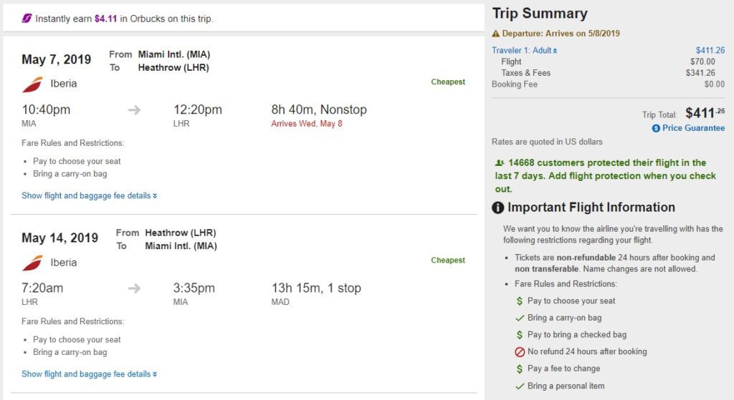The height and width of the screenshot is (400, 734).
Task: Click the Price Guarantee dollar badge icon
Action: [x=656, y=128]
